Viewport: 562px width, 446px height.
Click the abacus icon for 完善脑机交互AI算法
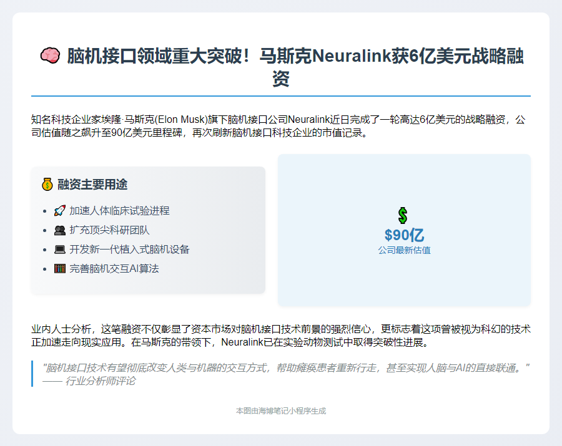[x=60, y=268]
